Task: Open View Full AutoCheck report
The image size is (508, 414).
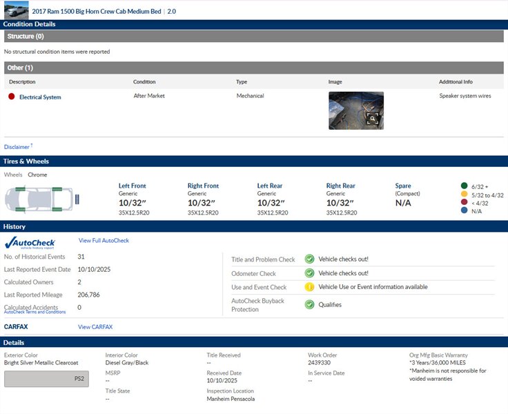Action: [x=104, y=241]
